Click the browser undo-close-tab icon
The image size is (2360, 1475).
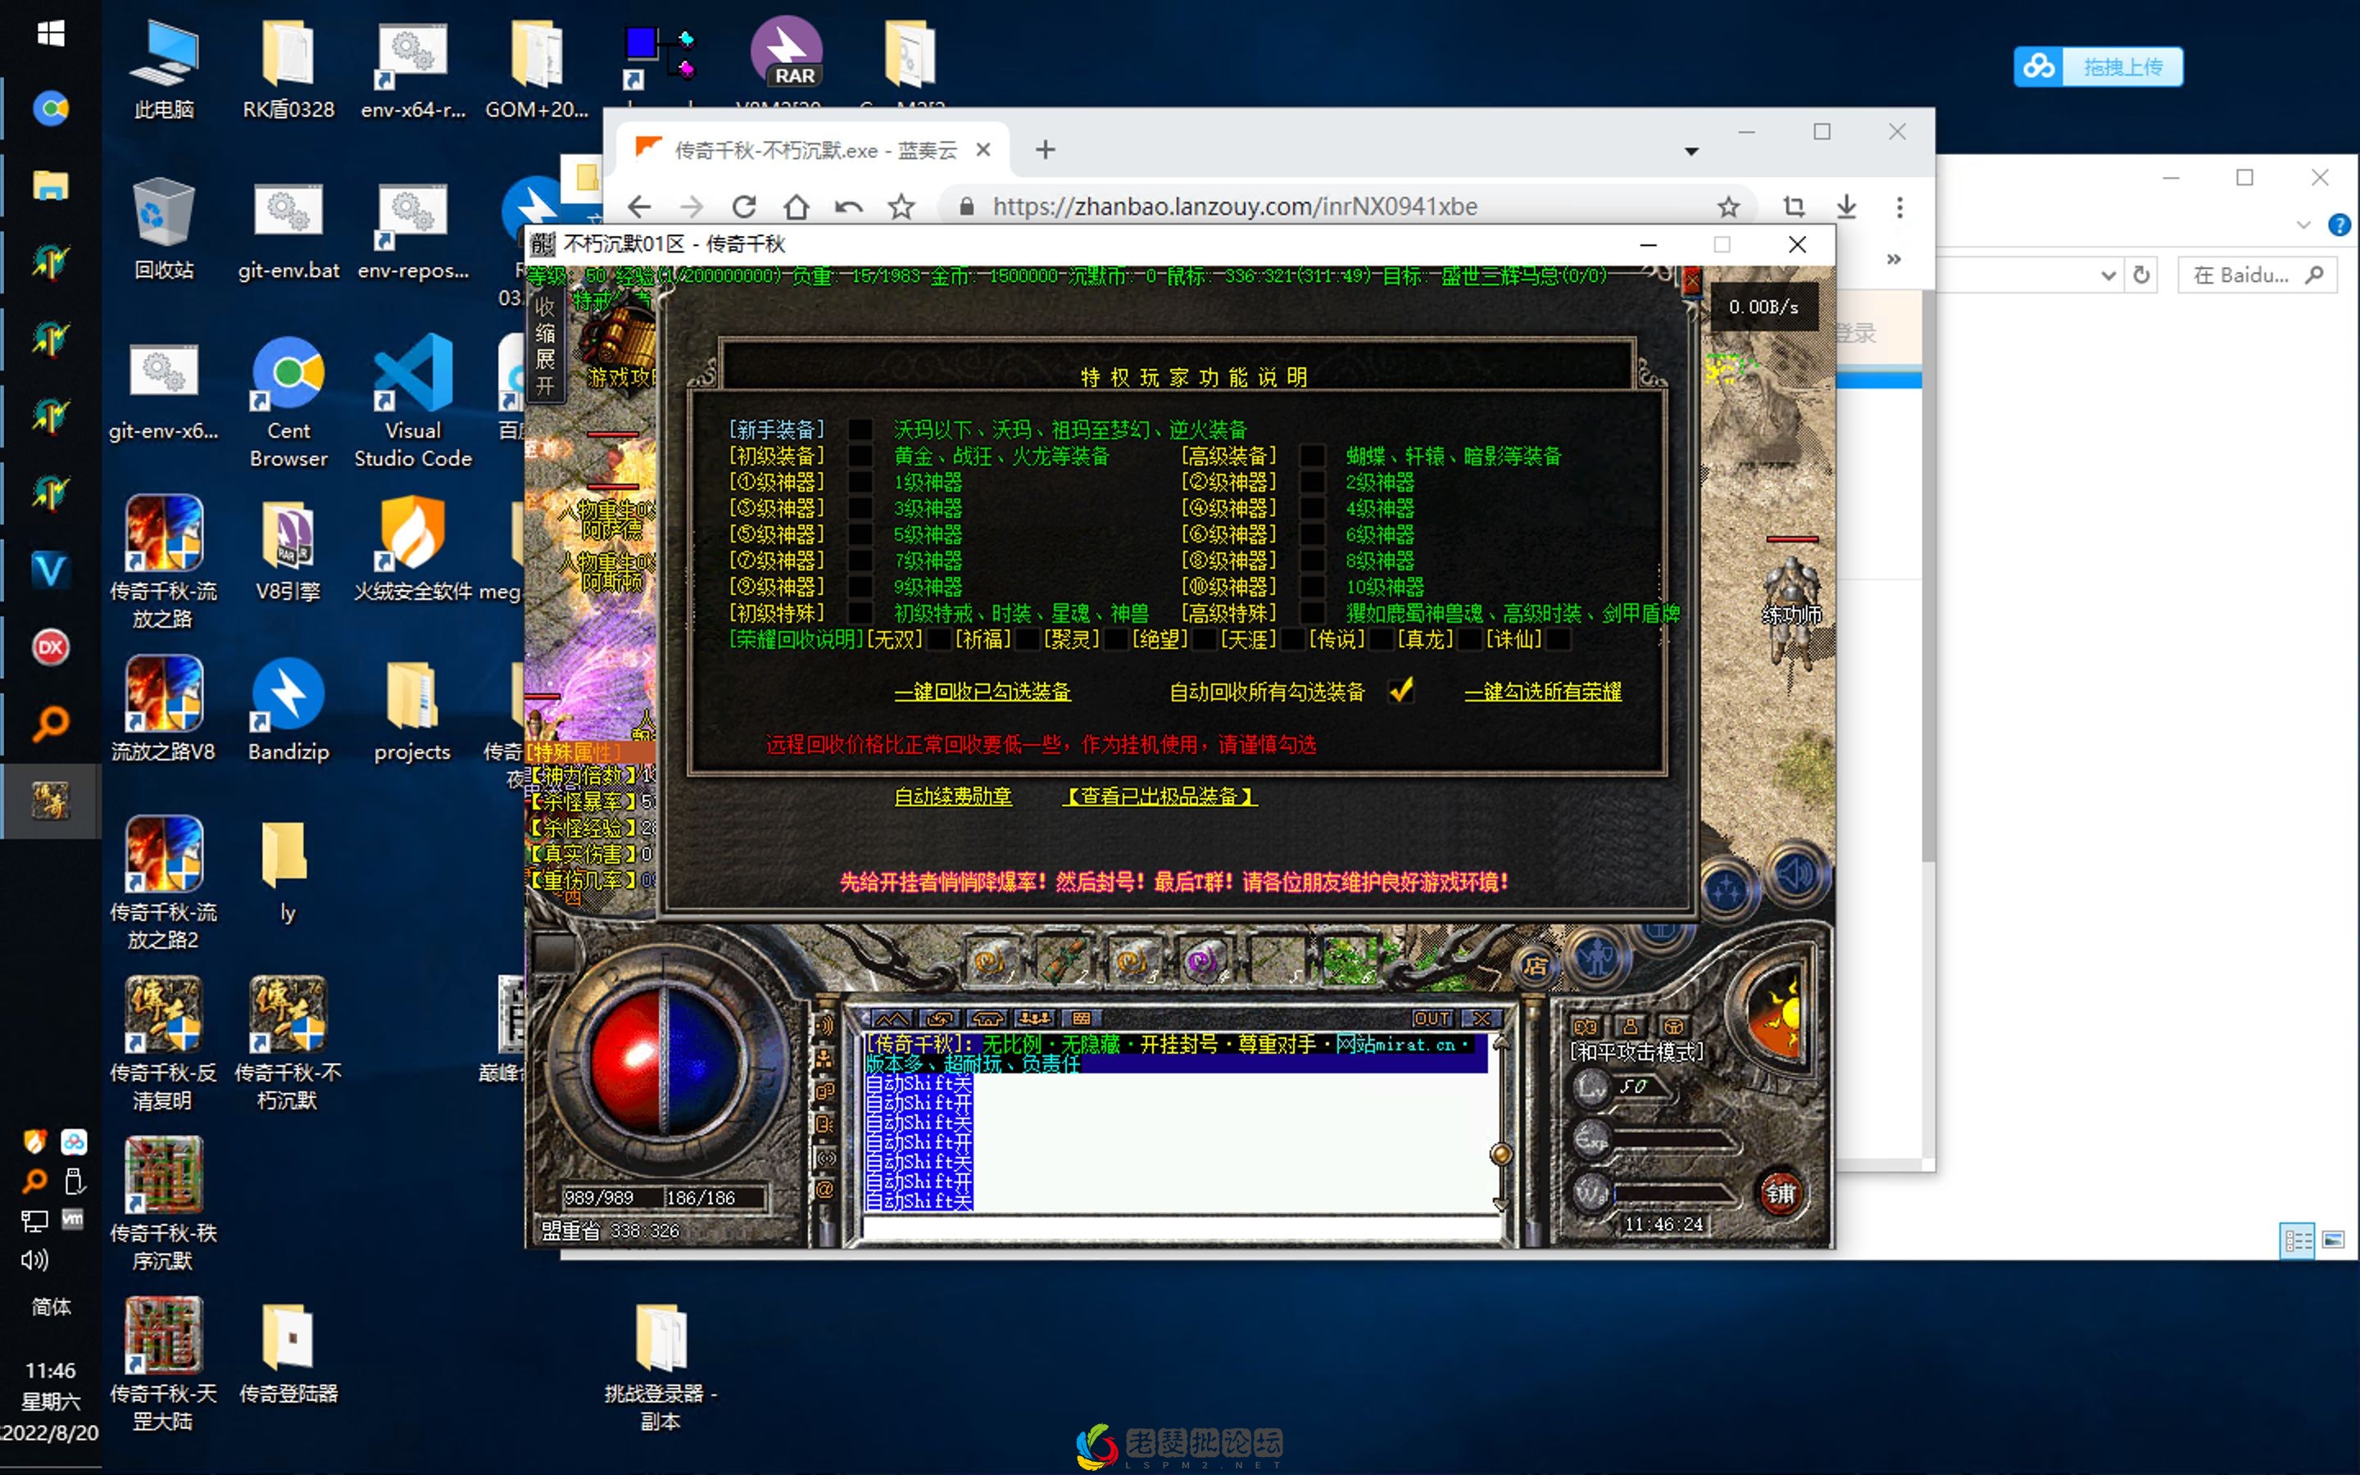[850, 206]
